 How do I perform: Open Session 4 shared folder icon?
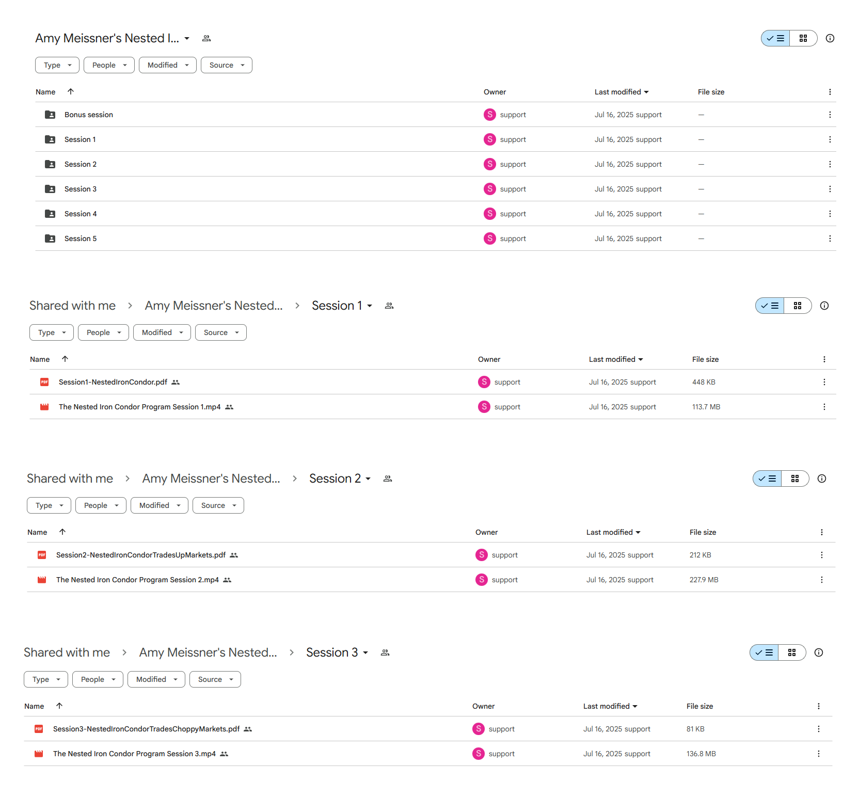click(50, 214)
